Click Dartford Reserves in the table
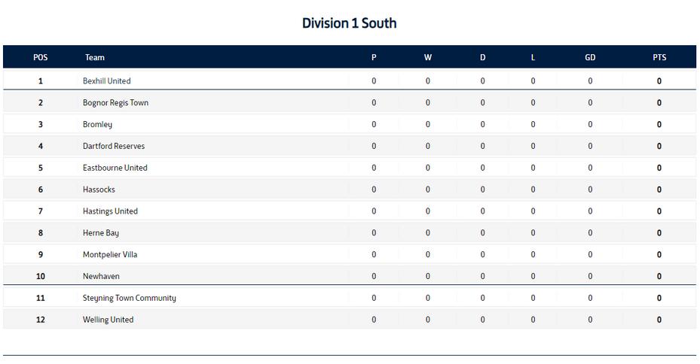700x364 pixels. [114, 146]
